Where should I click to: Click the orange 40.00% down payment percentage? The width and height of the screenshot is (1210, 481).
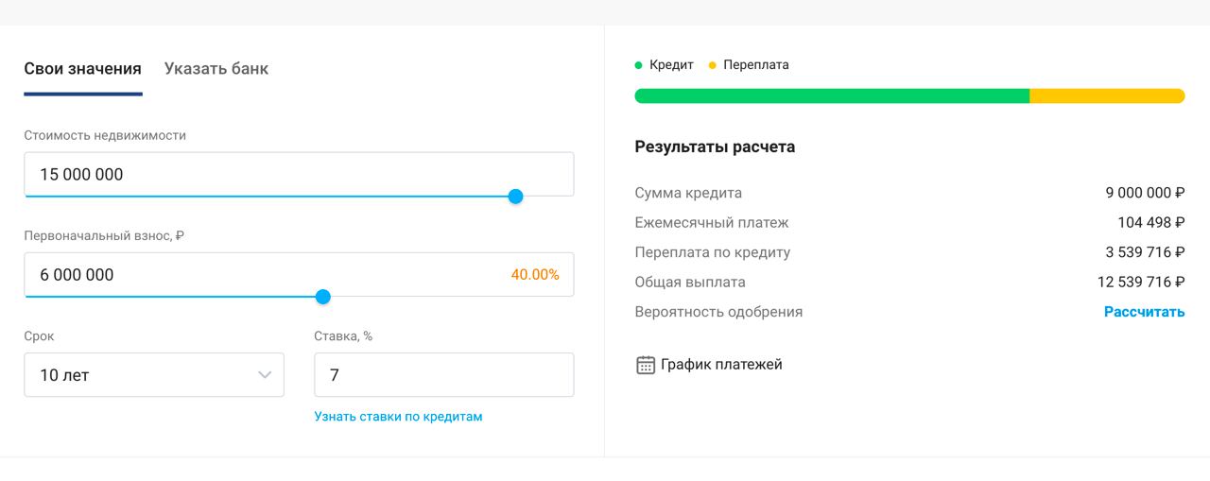coord(535,275)
